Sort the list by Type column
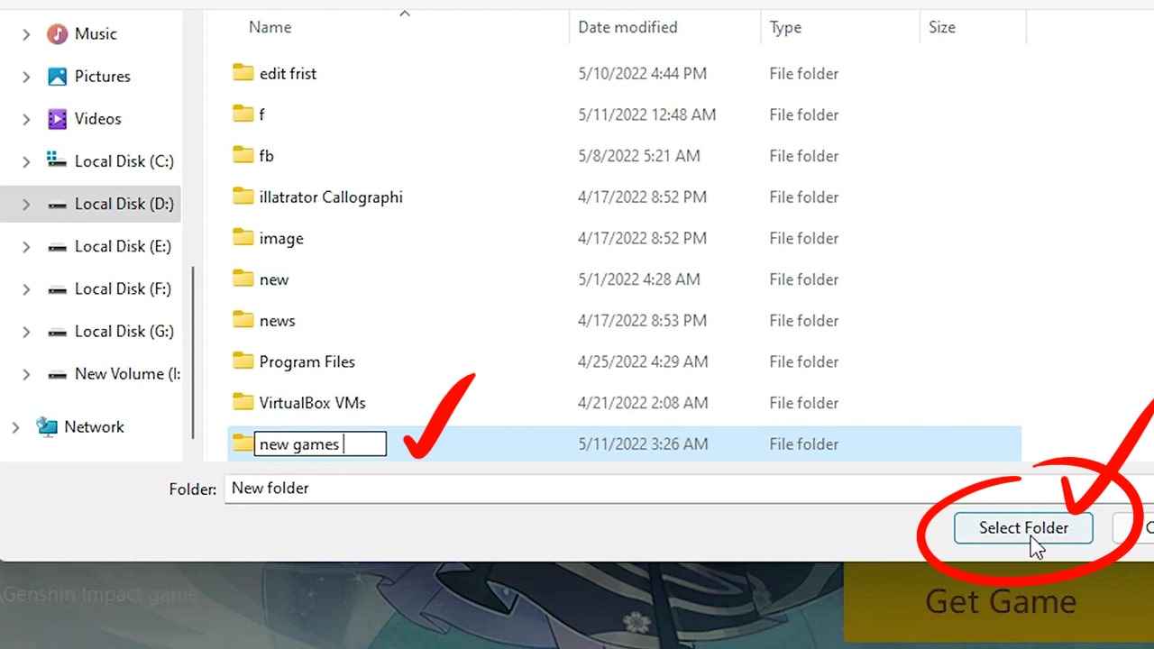 [785, 27]
